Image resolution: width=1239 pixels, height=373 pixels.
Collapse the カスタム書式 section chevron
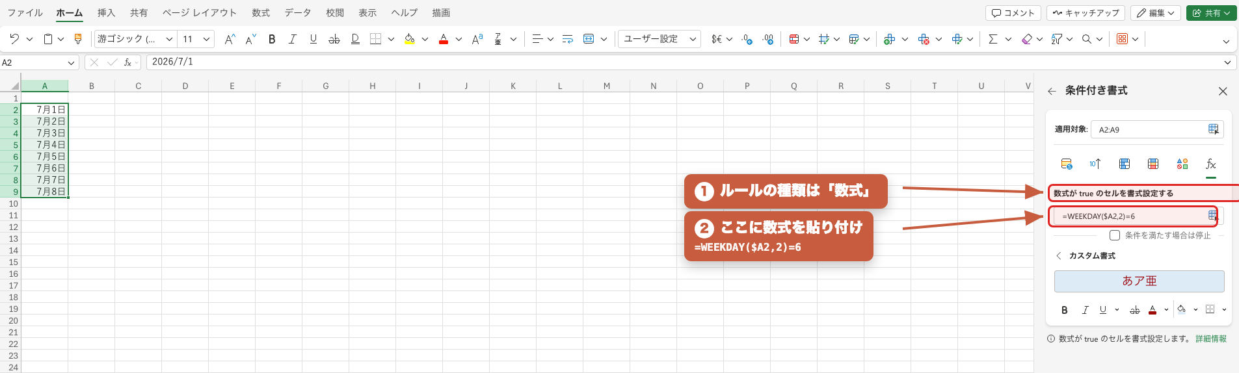click(1059, 255)
